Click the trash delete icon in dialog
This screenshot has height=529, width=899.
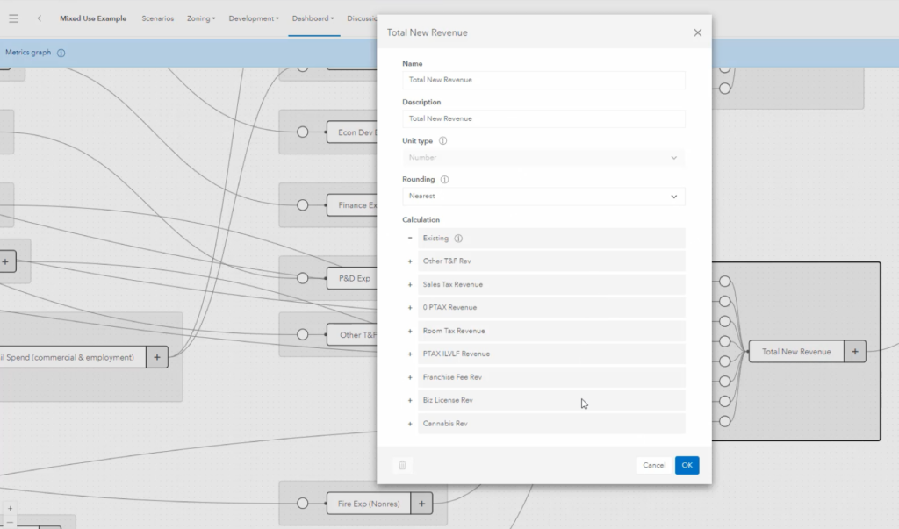pos(402,465)
